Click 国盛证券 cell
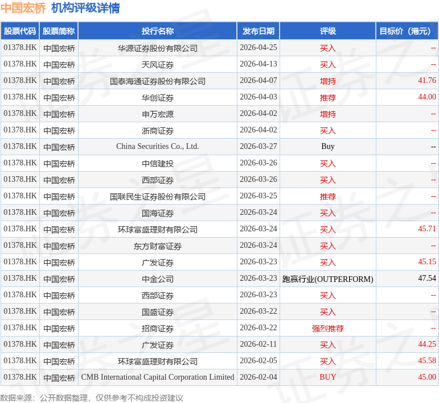439x403 pixels. (x=158, y=312)
